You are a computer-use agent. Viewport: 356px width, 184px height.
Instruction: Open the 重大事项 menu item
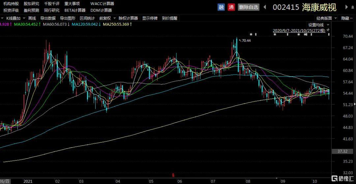[x=72, y=4]
